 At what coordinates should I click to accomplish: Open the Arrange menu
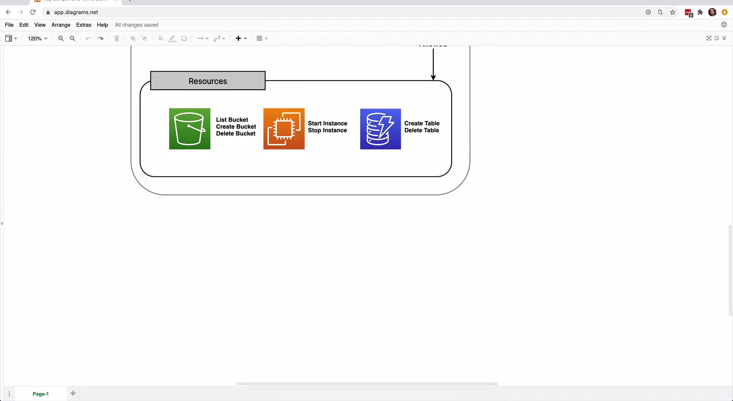[x=61, y=25]
